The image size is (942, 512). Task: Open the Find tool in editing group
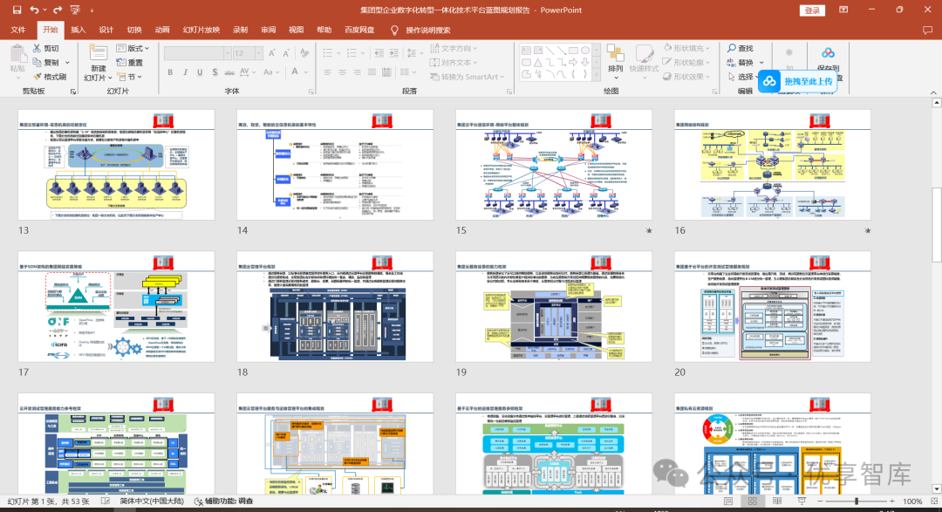tap(741, 48)
